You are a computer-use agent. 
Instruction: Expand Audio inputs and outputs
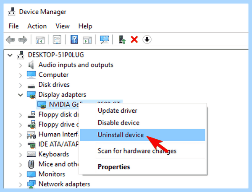click(21, 65)
